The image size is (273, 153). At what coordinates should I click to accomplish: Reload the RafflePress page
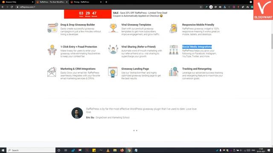12,7
